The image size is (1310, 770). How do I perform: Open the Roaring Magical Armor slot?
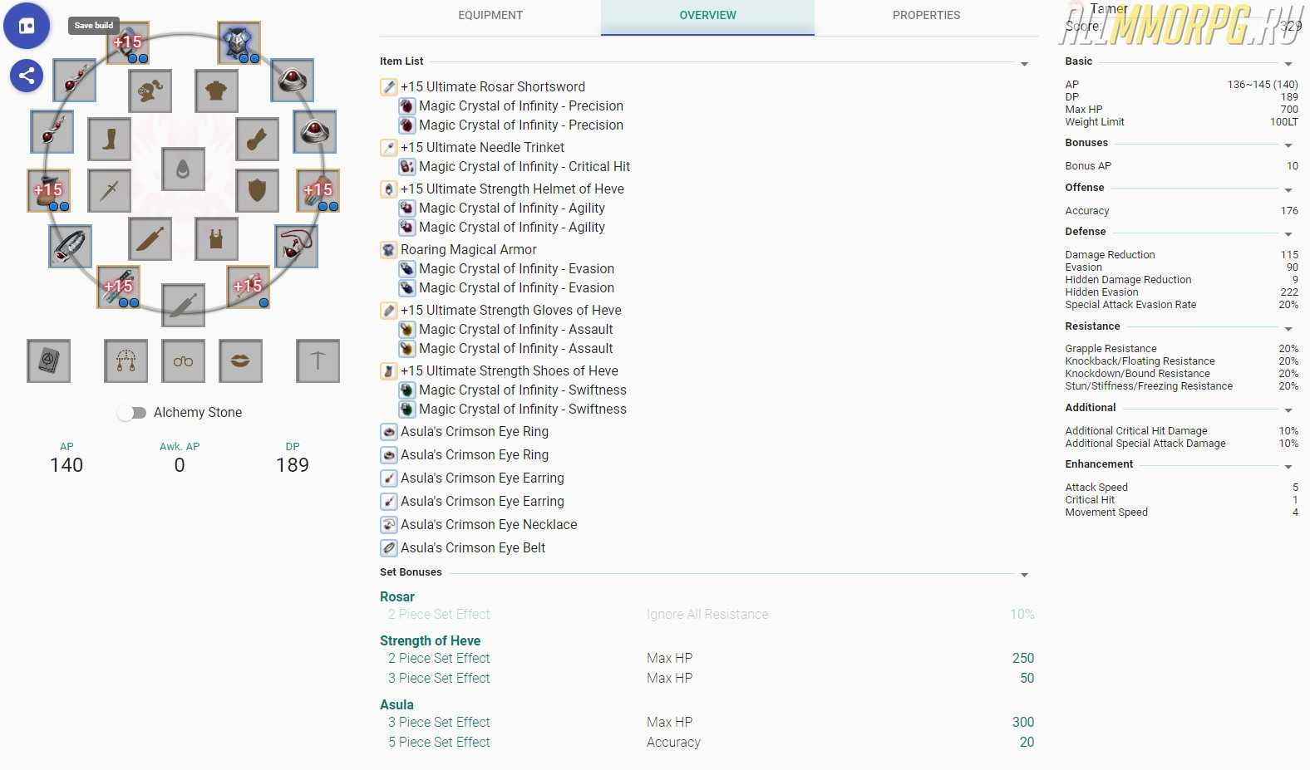click(x=239, y=43)
